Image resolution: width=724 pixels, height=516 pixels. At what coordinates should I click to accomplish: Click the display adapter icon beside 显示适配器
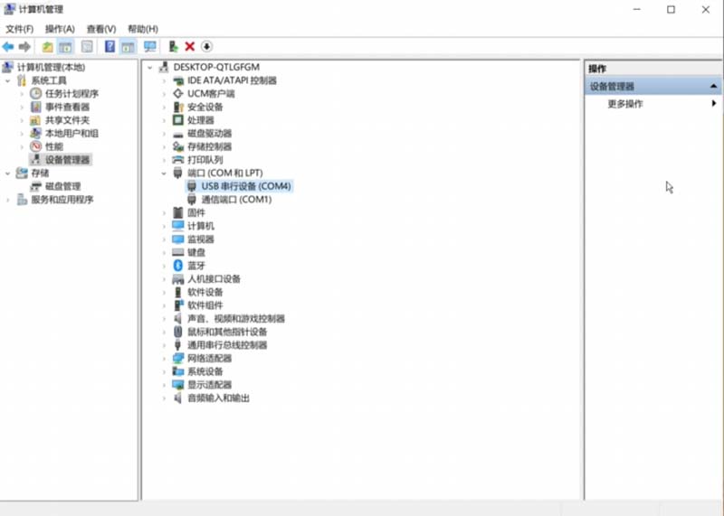coord(177,385)
